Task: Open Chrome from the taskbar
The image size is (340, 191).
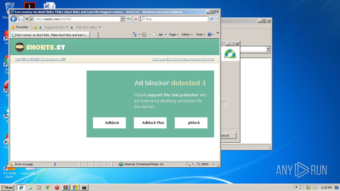Action: point(48,187)
